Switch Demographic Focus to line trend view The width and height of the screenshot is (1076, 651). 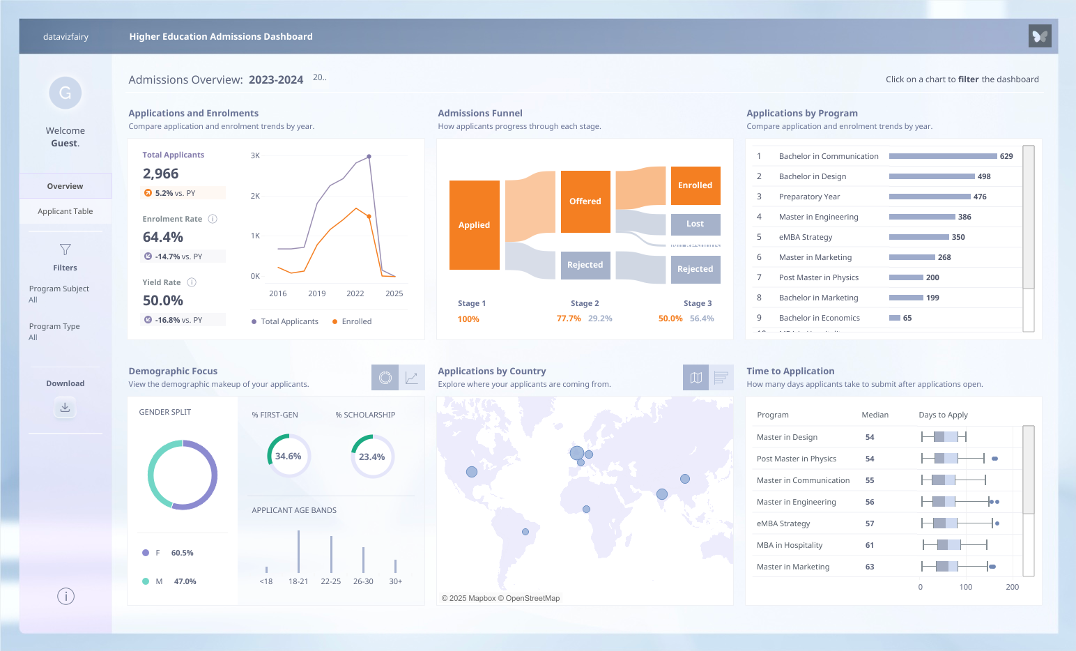click(412, 378)
